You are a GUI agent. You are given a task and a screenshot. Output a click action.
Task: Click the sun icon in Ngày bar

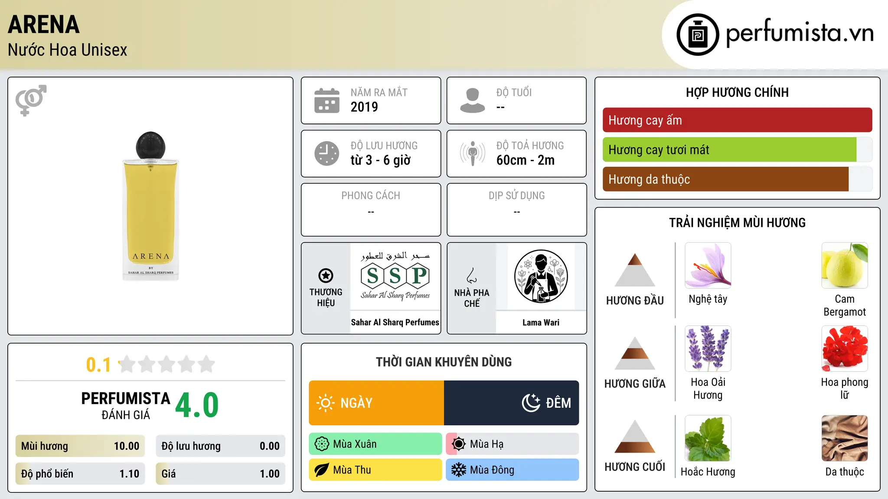325,403
